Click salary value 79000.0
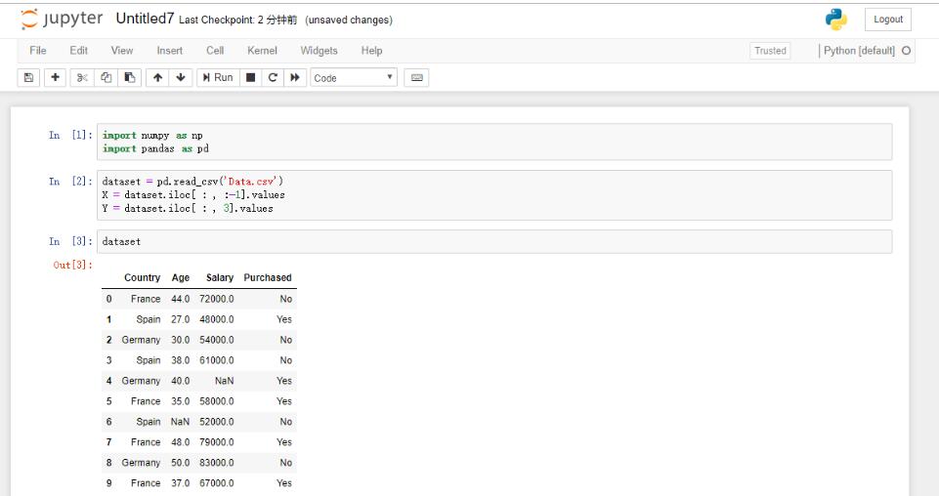The image size is (939, 496). point(217,442)
